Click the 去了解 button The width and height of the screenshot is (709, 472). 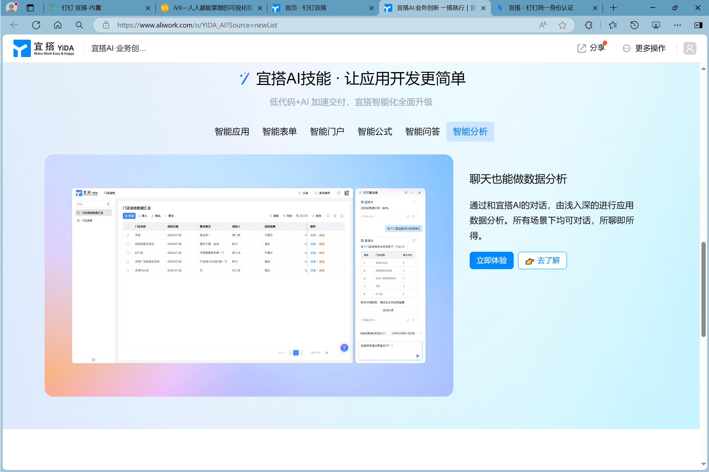click(542, 260)
